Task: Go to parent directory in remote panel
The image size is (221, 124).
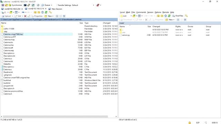Action: [x=158, y=16]
